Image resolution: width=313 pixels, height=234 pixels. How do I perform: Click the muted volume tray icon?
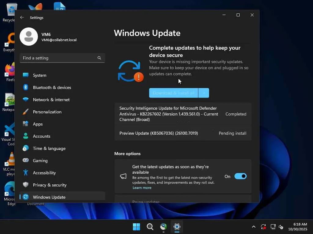281,227
